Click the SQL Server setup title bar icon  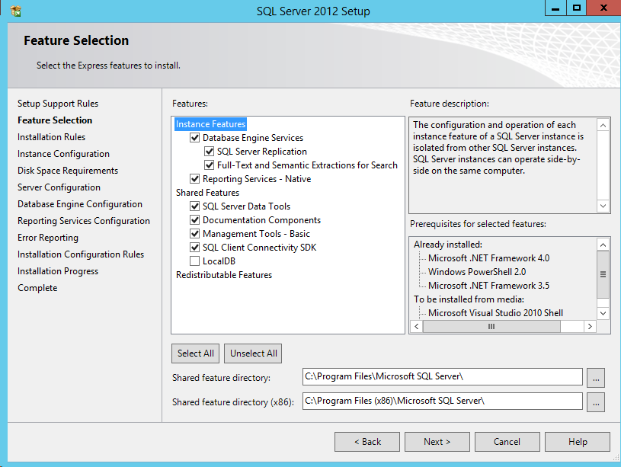(15, 11)
